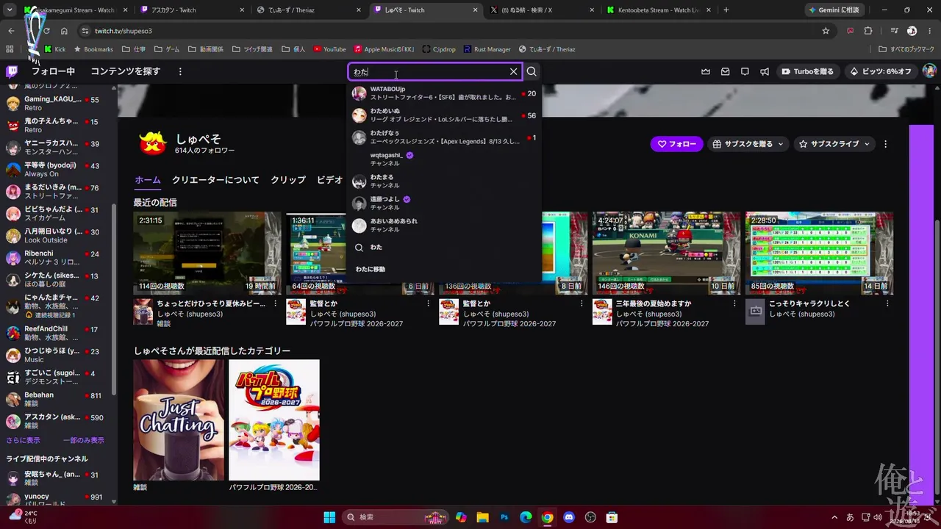Switch to the ビデオ tab
Image resolution: width=941 pixels, height=529 pixels.
tap(330, 180)
